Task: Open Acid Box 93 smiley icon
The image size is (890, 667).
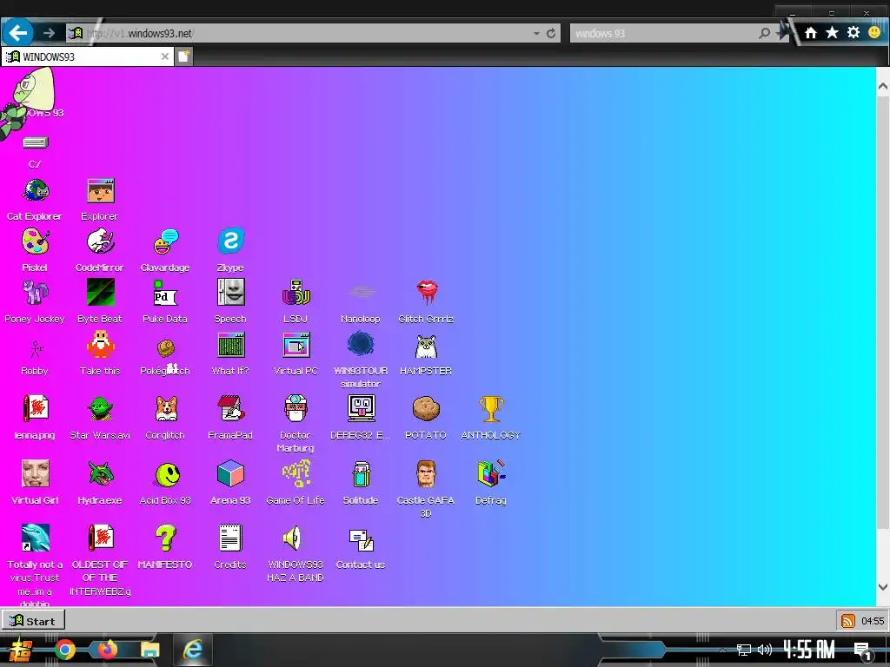Action: [x=168, y=475]
